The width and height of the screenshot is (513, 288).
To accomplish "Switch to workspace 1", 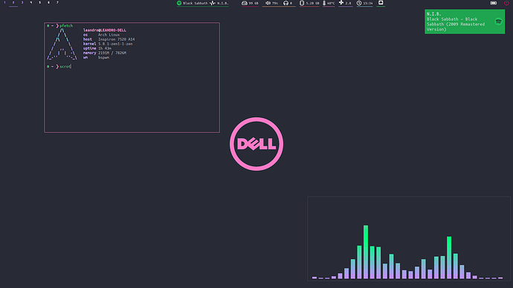I will click(x=4, y=3).
